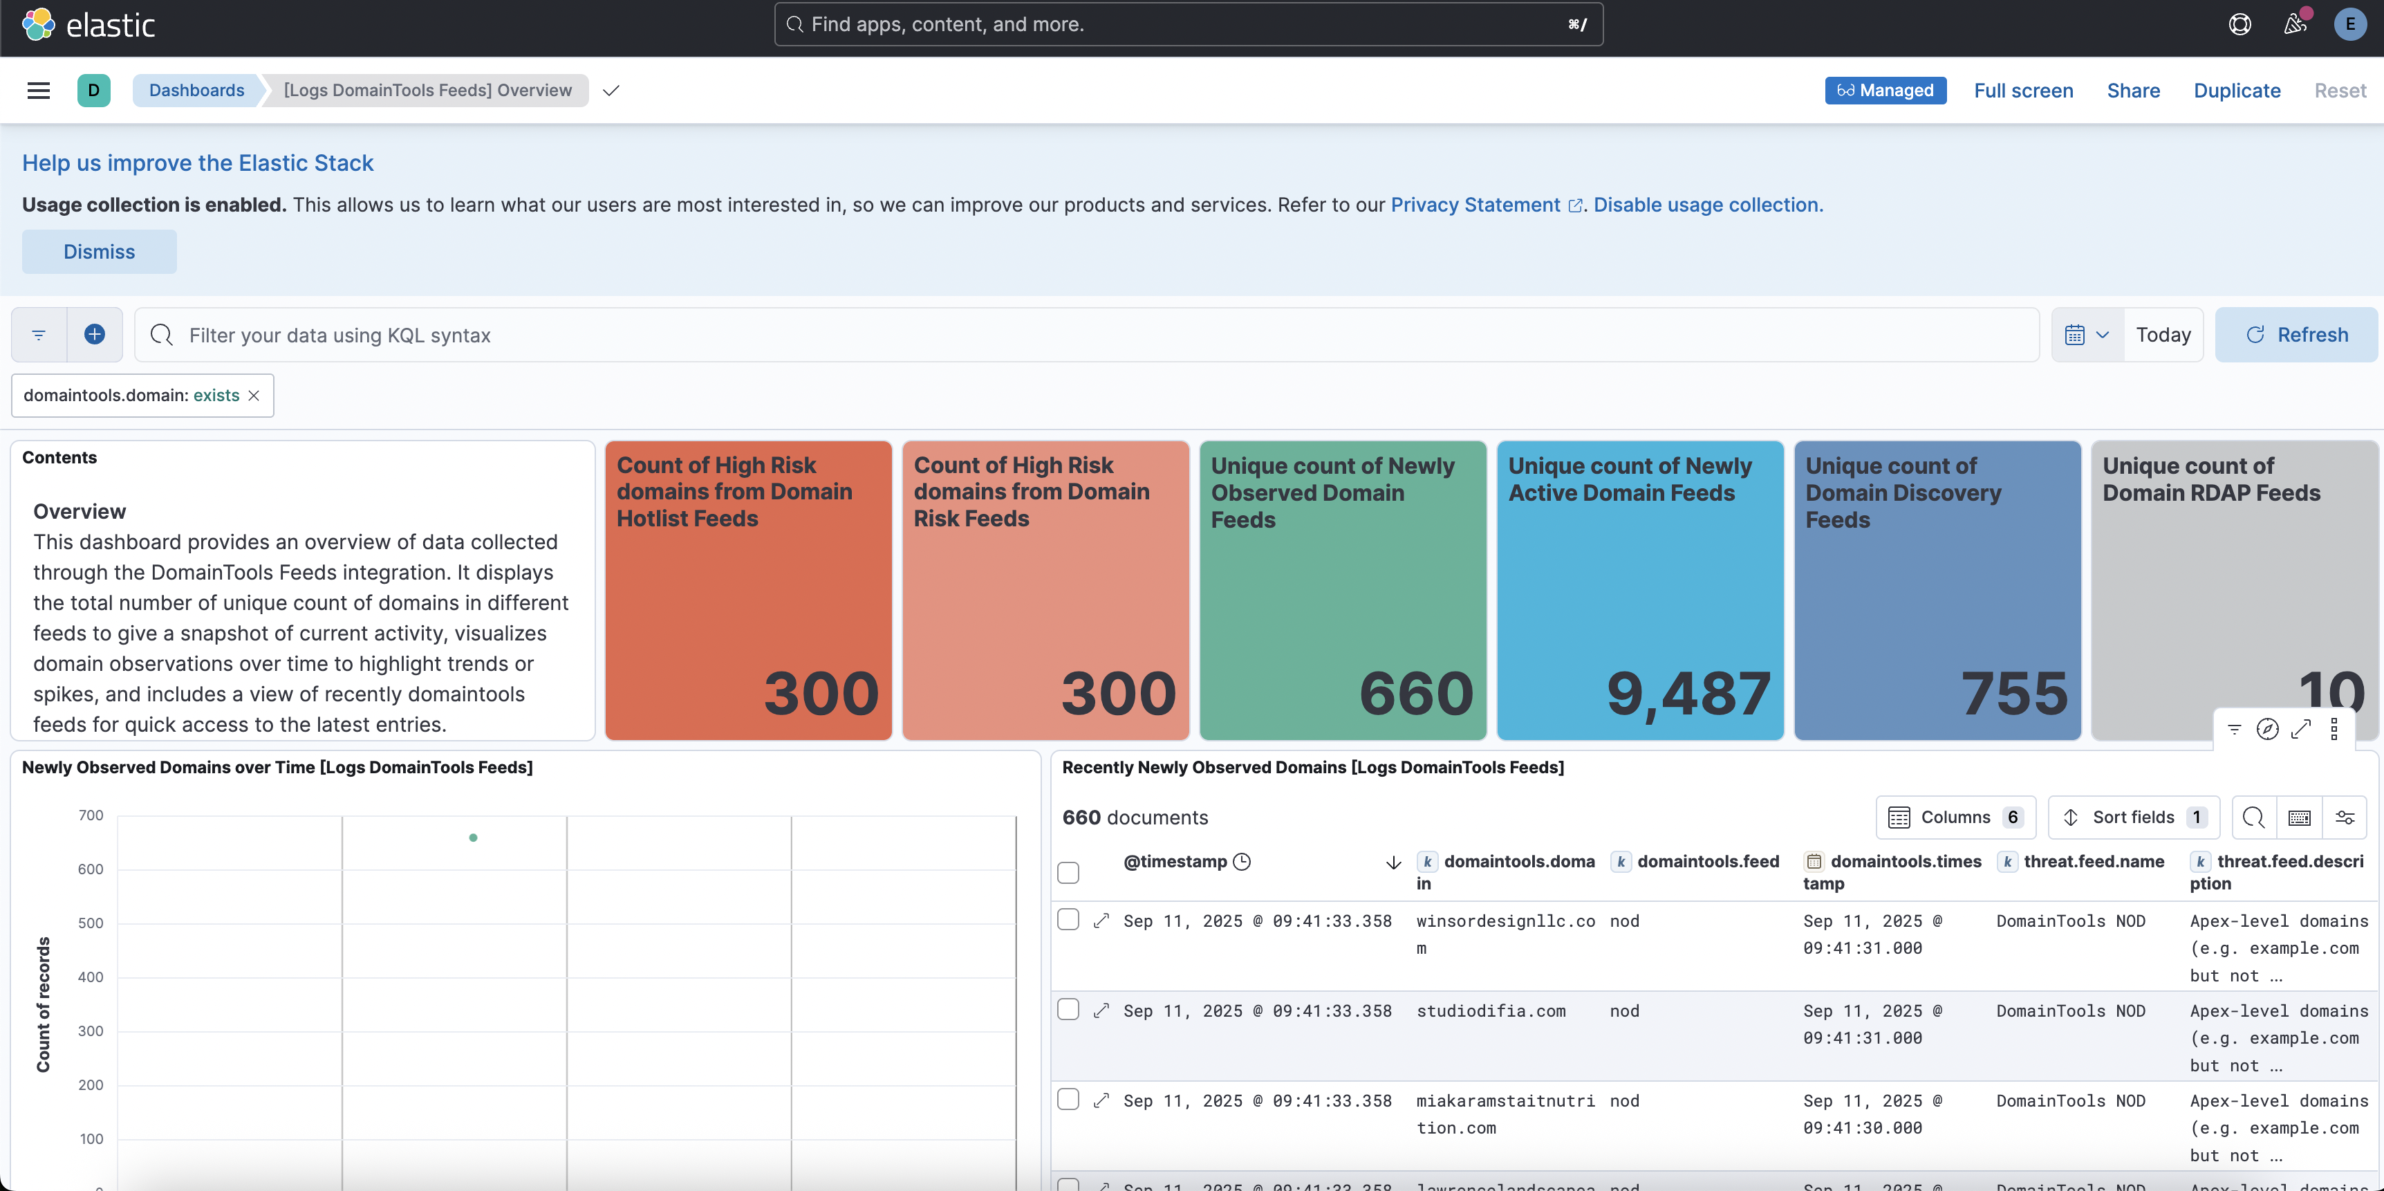Open the Privacy Statement link
2384x1191 pixels.
pyautogui.click(x=1475, y=205)
